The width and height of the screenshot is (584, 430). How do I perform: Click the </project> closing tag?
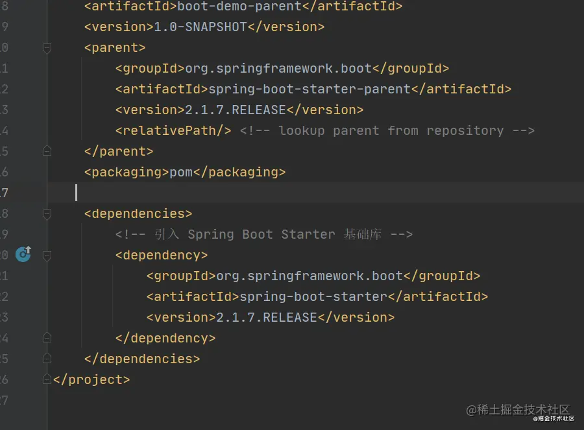[x=92, y=379]
